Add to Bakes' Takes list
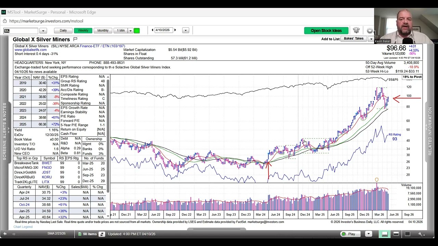Screen dimensions: 438x246 (x=354, y=39)
